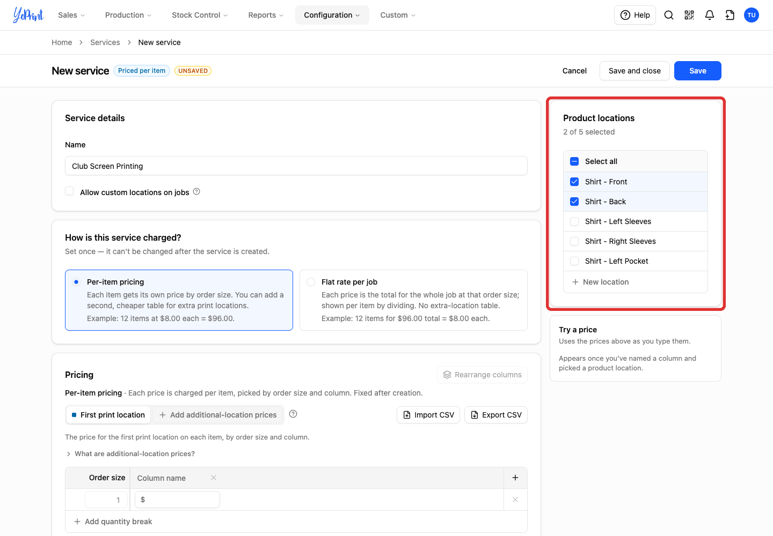The width and height of the screenshot is (773, 536).
Task: Click the Save and close button
Action: tap(635, 71)
